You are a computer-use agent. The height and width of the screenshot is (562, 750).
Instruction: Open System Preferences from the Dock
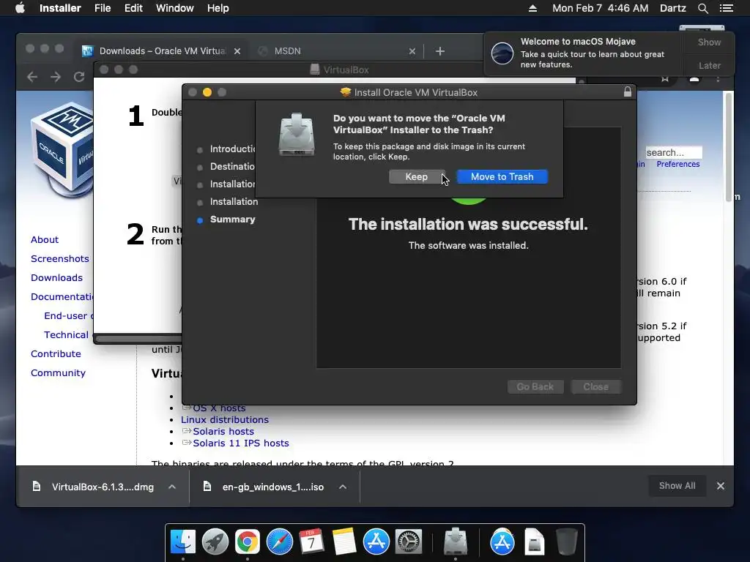[x=408, y=542]
